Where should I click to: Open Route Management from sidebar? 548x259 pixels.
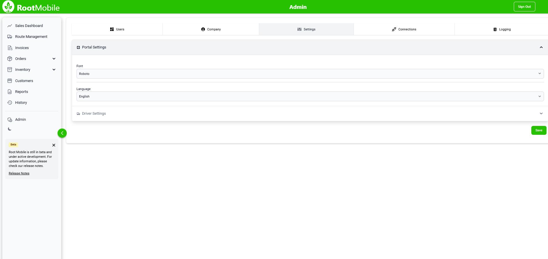pyautogui.click(x=32, y=37)
